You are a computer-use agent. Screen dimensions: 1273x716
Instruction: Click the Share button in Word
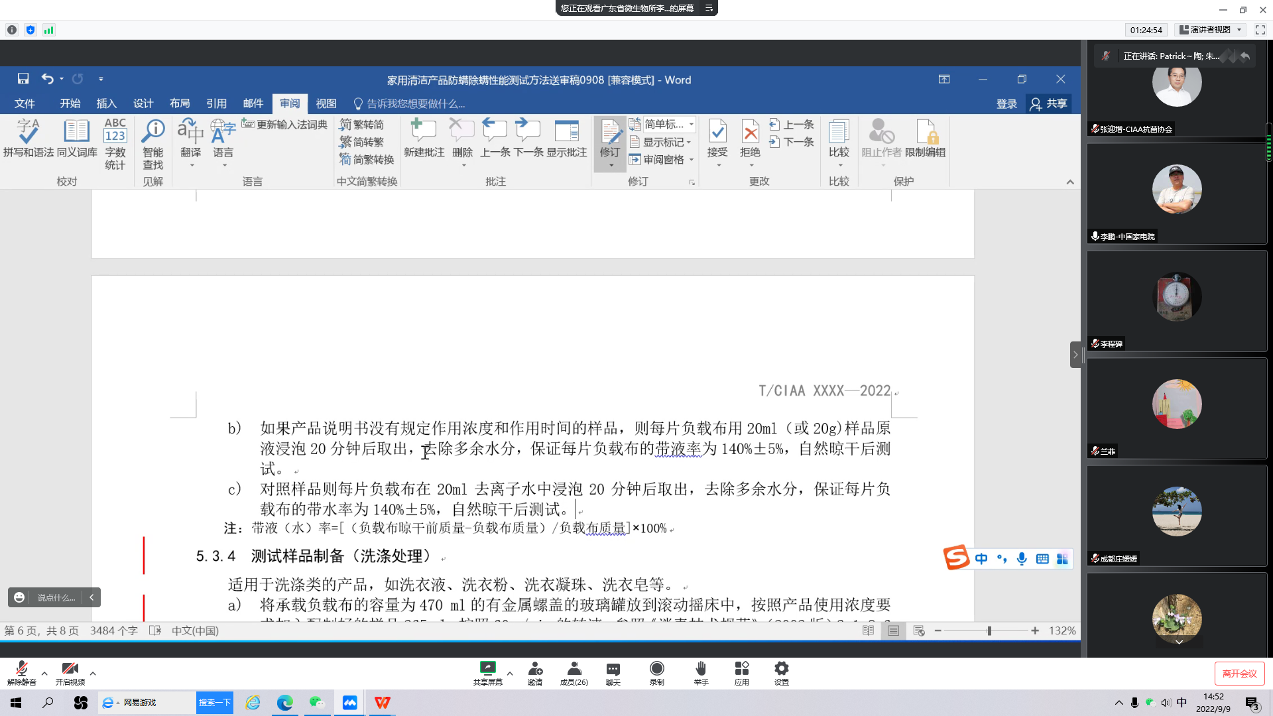tap(1048, 104)
